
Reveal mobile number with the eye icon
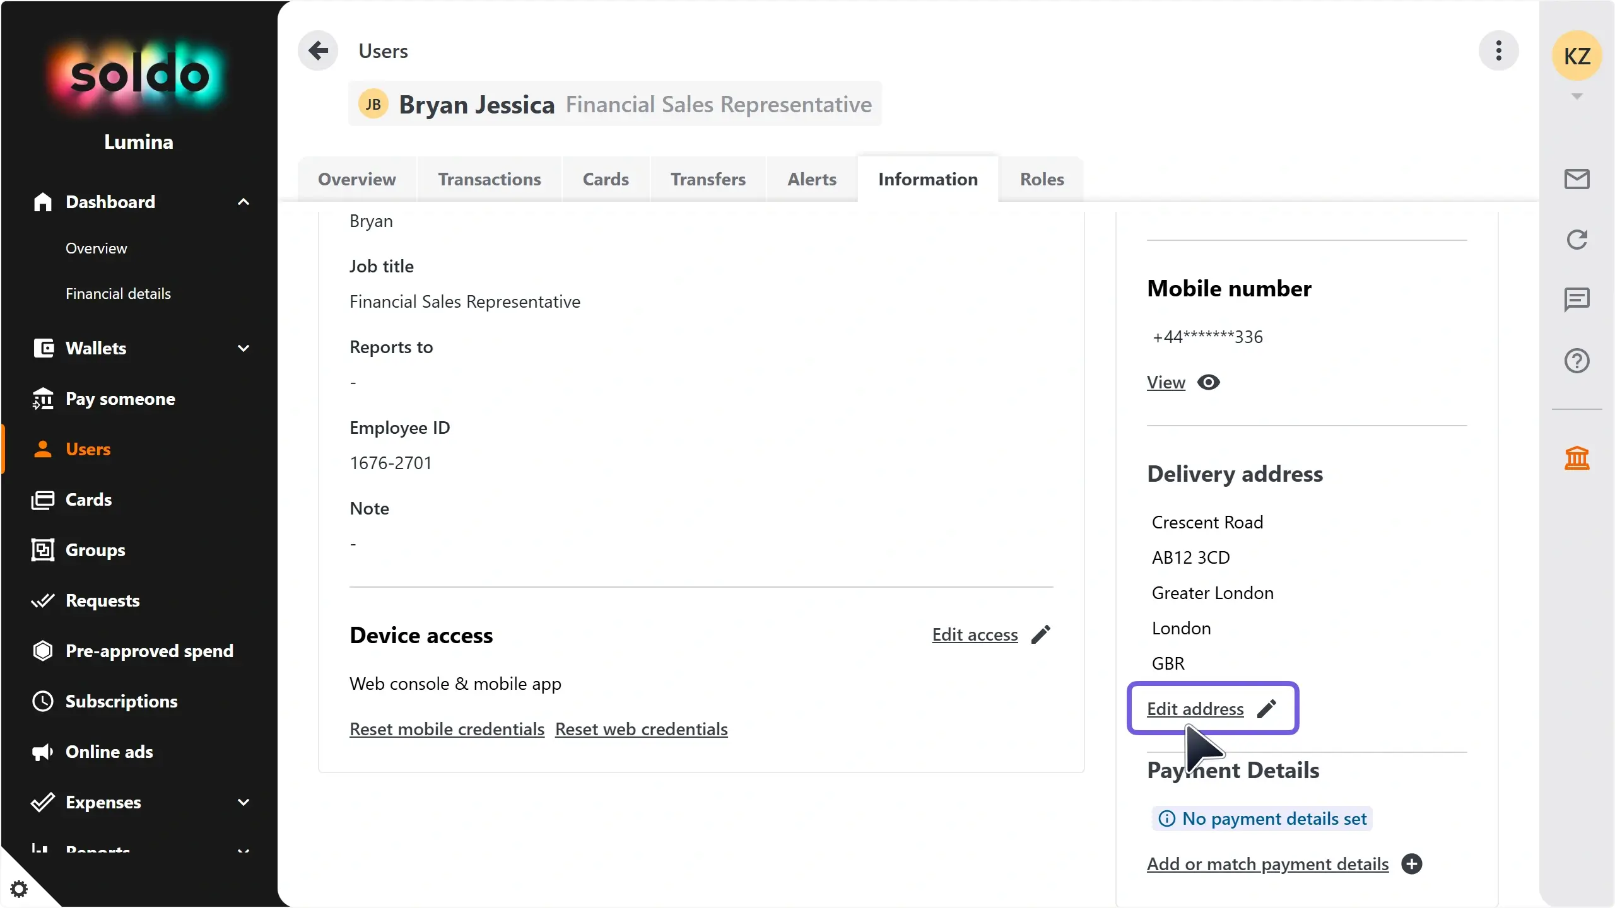click(x=1208, y=382)
